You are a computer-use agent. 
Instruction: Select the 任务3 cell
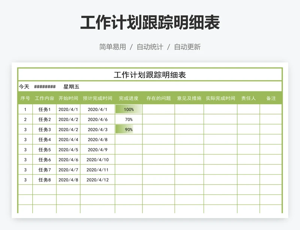coord(44,129)
